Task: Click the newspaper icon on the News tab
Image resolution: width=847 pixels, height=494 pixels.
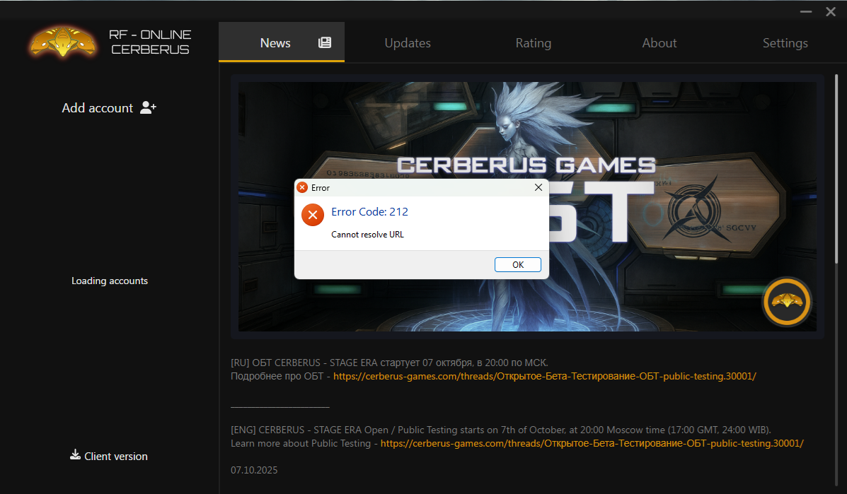Action: (325, 42)
